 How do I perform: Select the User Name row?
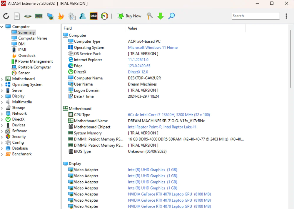[113, 84]
